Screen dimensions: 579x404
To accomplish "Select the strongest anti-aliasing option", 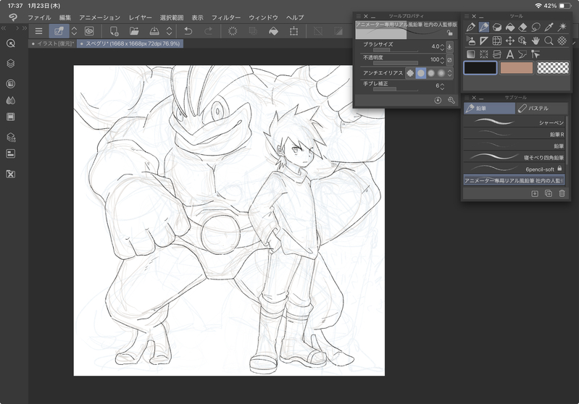I will point(441,72).
